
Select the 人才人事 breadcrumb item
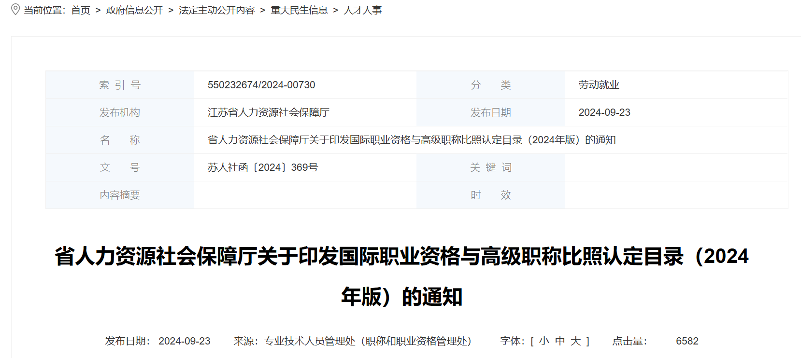[x=362, y=10]
